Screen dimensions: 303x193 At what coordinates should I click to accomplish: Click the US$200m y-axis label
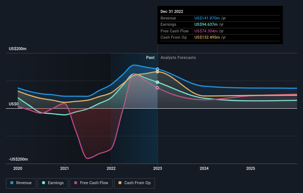[x=18, y=49]
